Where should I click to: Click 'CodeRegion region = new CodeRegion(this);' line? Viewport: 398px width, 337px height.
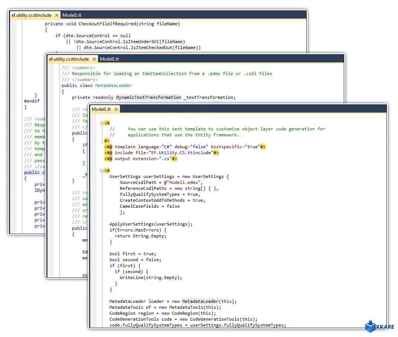click(x=163, y=313)
